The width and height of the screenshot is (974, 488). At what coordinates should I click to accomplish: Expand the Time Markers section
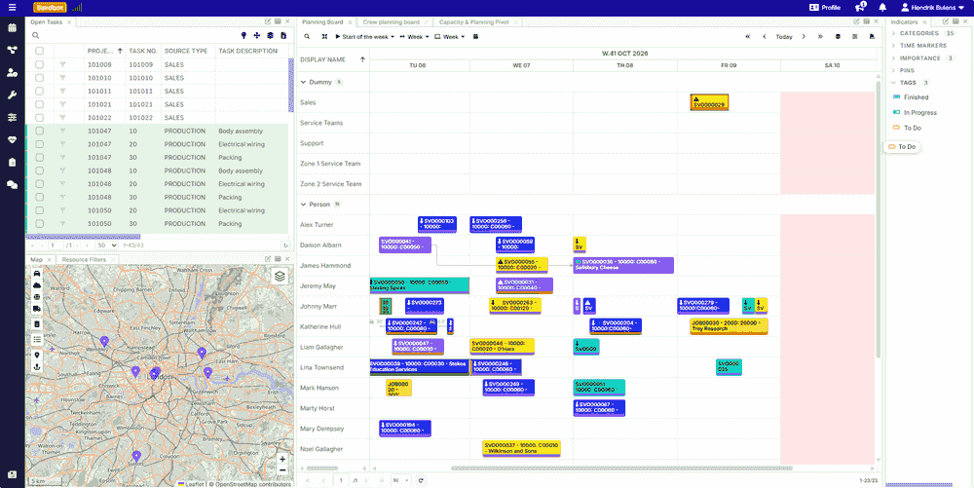pos(894,46)
